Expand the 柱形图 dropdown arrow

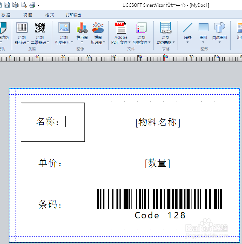(82, 42)
